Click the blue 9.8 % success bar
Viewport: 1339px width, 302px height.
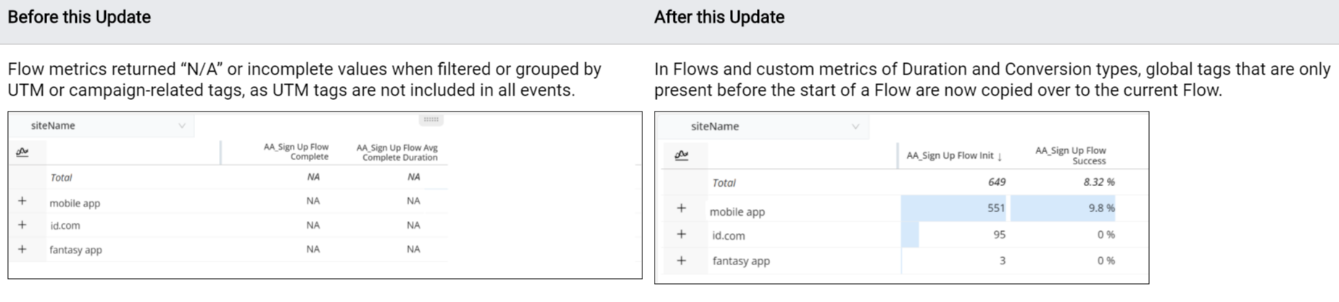click(1063, 209)
